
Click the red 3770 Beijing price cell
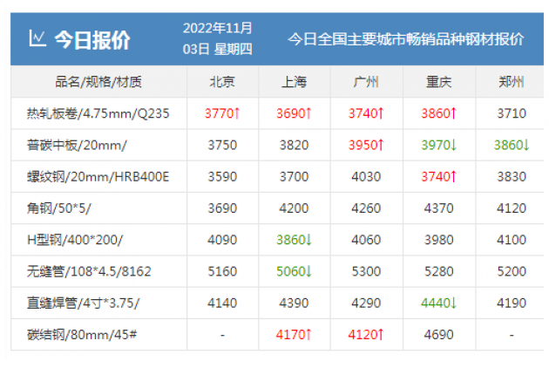pyautogui.click(x=222, y=113)
